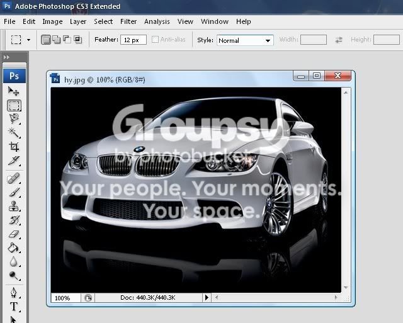This screenshot has height=323, width=403.
Task: Click the swap width and height icon
Action: [339, 40]
